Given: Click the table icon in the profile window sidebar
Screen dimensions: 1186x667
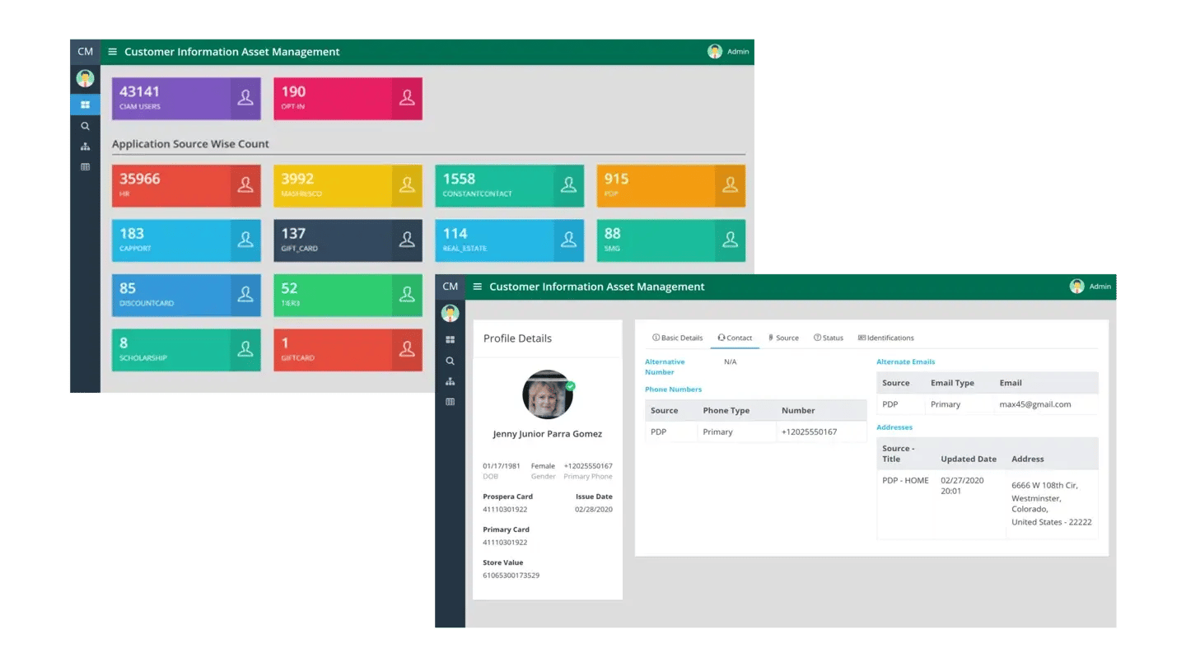Looking at the screenshot, I should (450, 402).
